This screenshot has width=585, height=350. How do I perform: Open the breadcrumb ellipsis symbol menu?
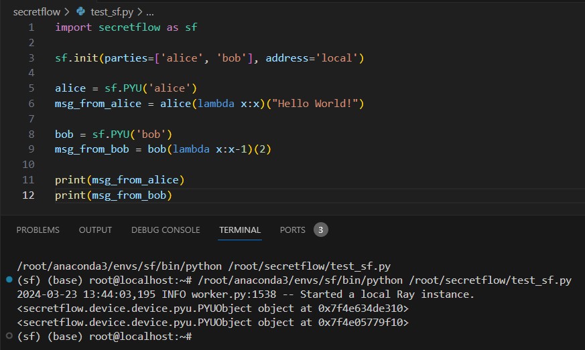pos(149,12)
